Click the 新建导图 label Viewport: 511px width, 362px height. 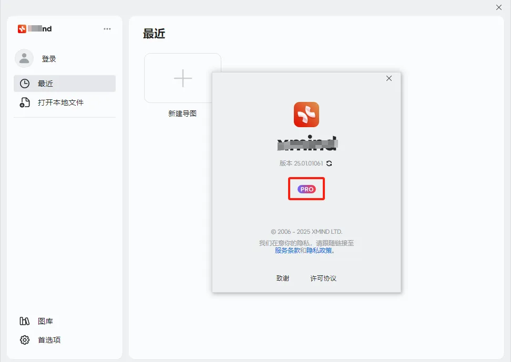[x=182, y=113]
